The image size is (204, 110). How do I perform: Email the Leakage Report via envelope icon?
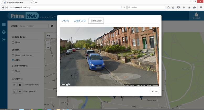[x=20, y=85]
